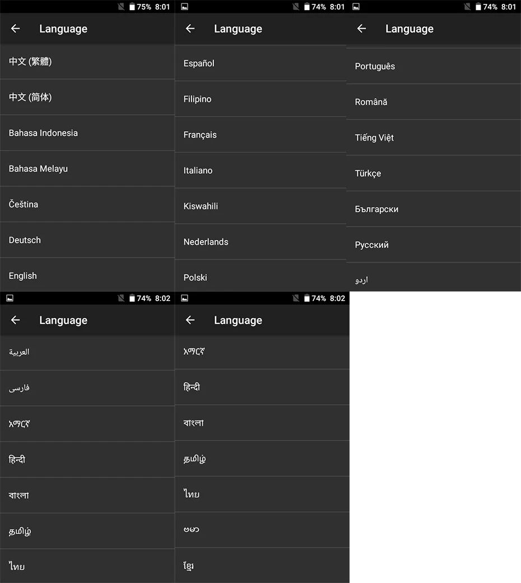The width and height of the screenshot is (521, 583).
Task: Select Tiếng Việt language
Action: point(434,138)
